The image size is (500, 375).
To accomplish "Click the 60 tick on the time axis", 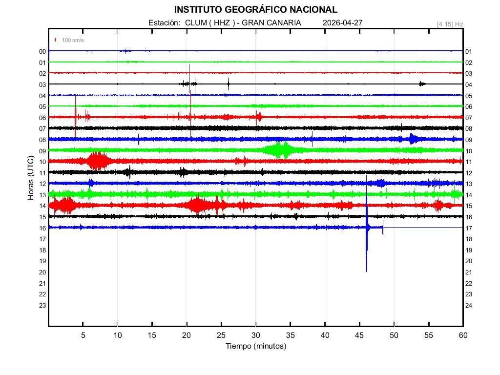I will coord(463,335).
